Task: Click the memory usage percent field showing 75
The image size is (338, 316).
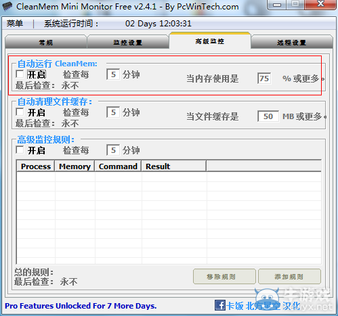Action: click(x=264, y=78)
